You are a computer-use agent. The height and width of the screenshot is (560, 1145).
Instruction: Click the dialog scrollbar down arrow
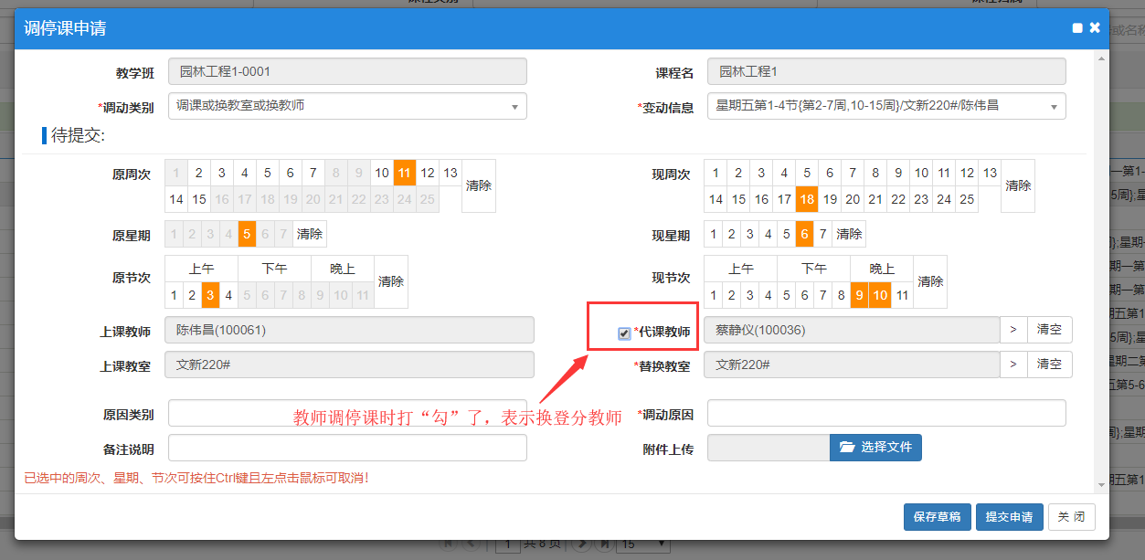click(x=1101, y=484)
